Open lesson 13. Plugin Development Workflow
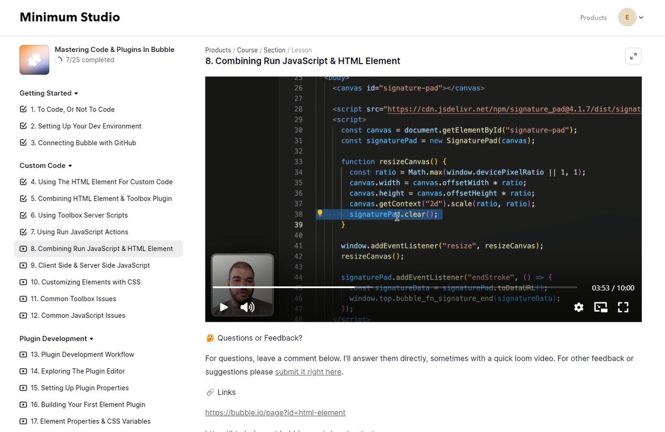 point(82,354)
